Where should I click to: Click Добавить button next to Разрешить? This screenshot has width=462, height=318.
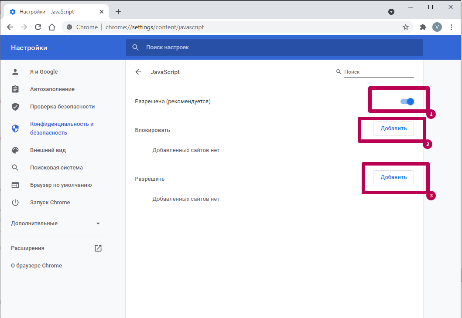(393, 177)
